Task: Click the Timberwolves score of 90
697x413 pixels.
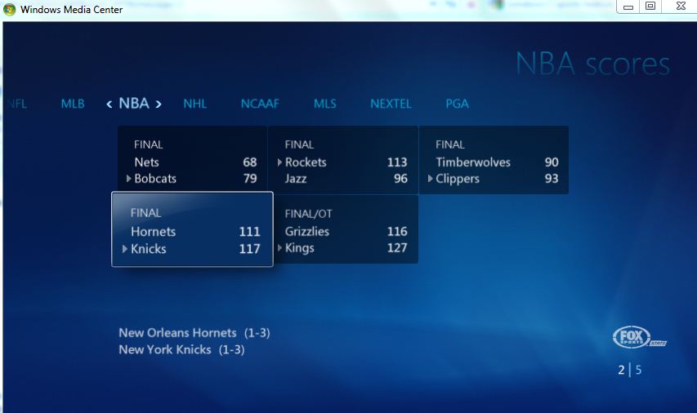Action: [x=552, y=162]
